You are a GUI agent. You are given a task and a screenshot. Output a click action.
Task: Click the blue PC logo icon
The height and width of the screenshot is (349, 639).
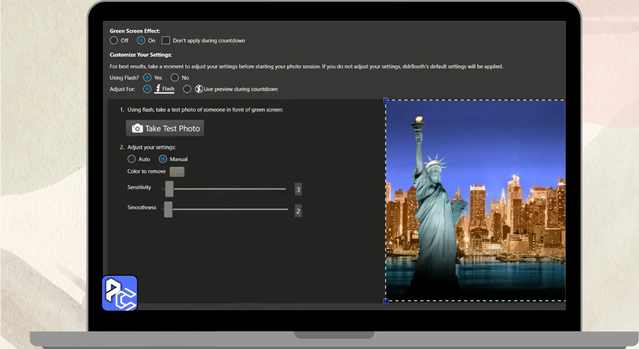(x=120, y=293)
